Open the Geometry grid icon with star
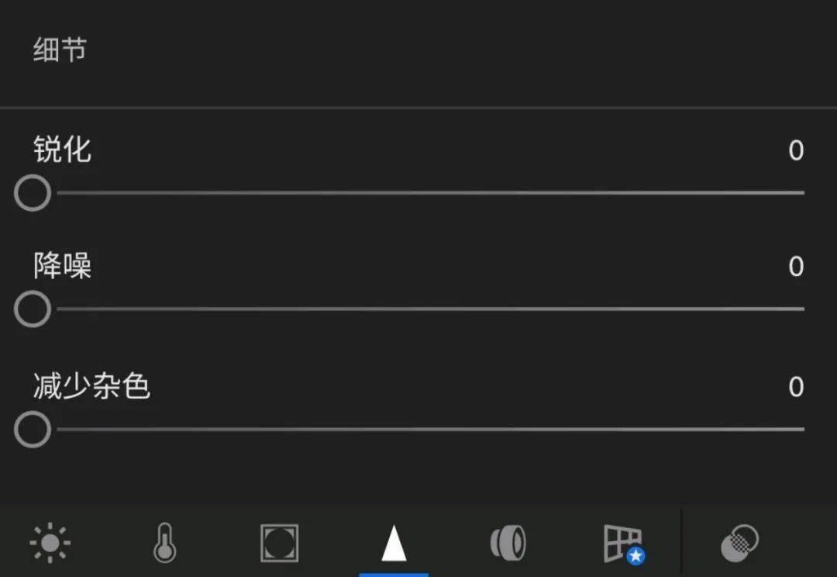 pos(623,544)
